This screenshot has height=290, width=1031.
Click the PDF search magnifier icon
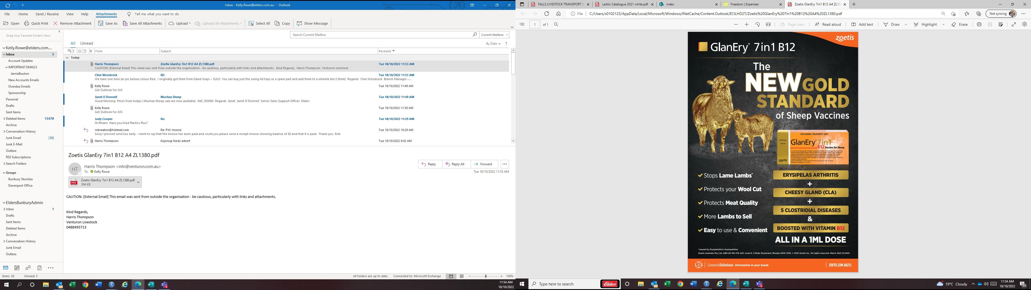coord(556,24)
